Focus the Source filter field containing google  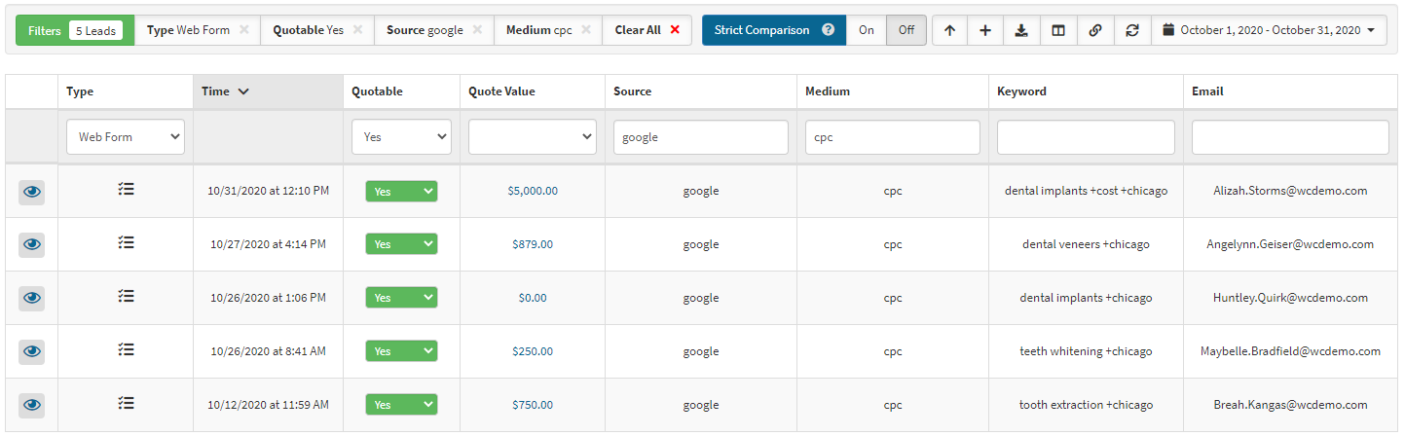click(701, 137)
